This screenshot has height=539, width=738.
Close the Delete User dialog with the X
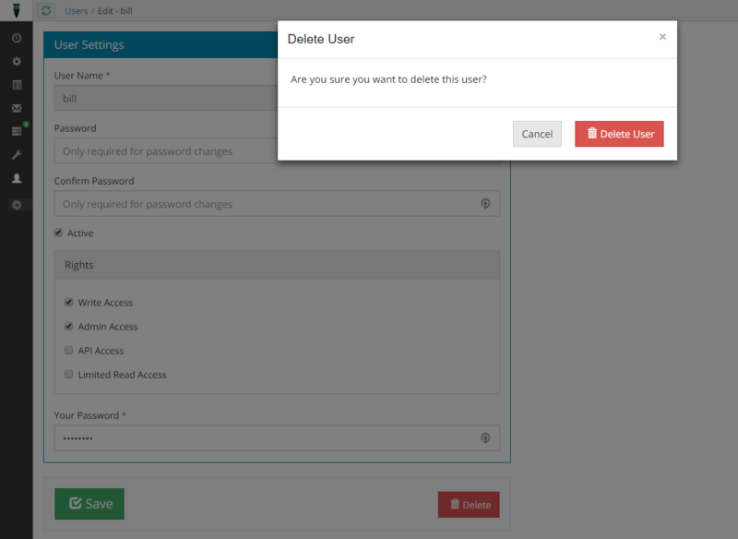pyautogui.click(x=662, y=36)
